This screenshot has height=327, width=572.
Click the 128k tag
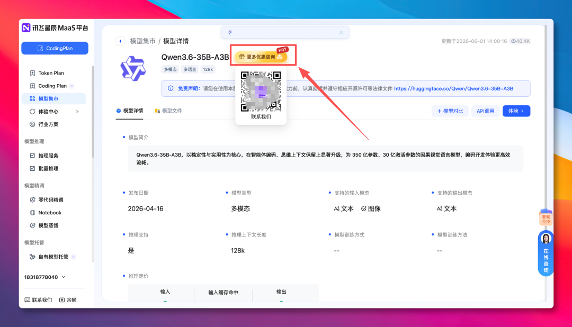208,69
